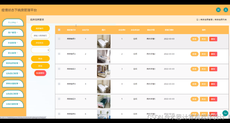Click 删除 in the 病房编号3 row
Screen dimensions: 230x123
click(x=213, y=69)
